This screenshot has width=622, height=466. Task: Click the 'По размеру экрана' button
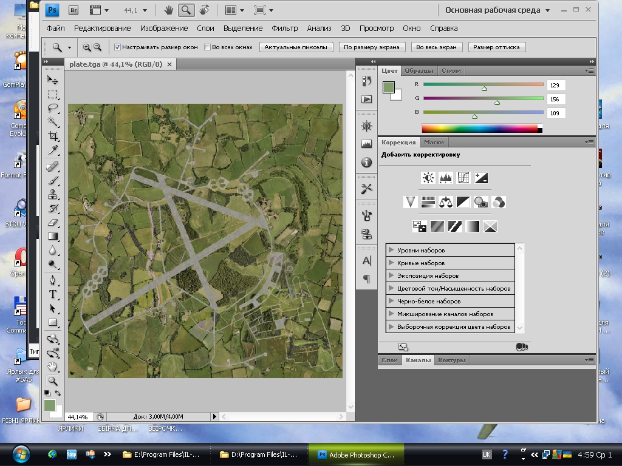pyautogui.click(x=372, y=47)
